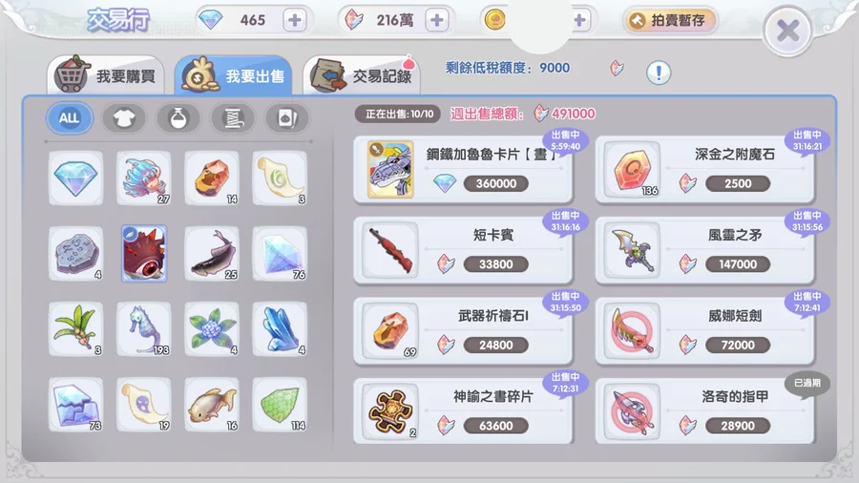The height and width of the screenshot is (483, 859).
Task: Select the 神諭之書碎片 puzzle piece listing
Action: pos(463,411)
